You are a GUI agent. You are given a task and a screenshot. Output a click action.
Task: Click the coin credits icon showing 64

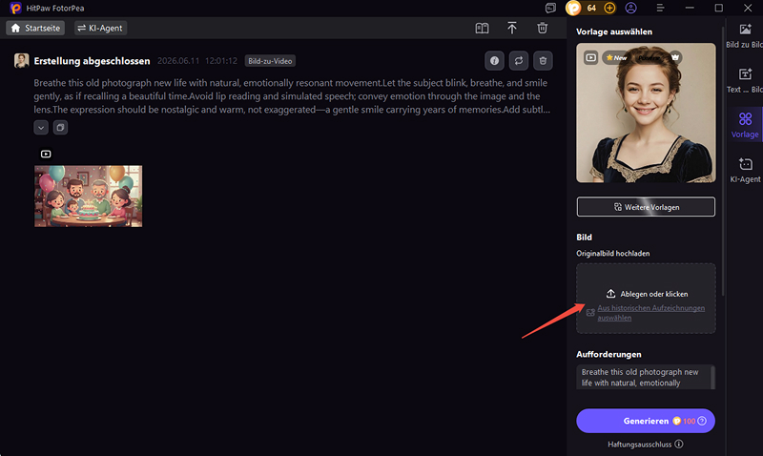point(574,8)
